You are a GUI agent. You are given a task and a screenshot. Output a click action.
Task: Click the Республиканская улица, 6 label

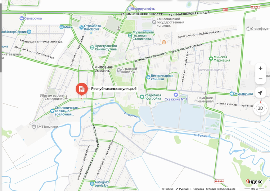(114, 88)
